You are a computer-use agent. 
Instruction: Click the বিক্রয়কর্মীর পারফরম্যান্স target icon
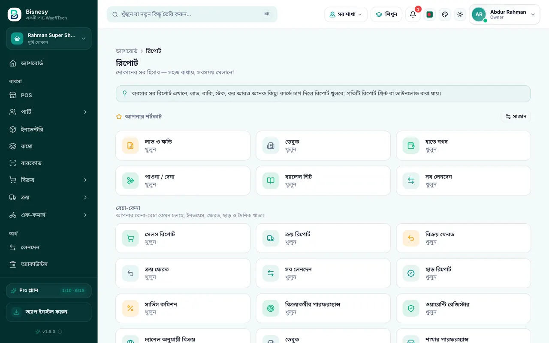pyautogui.click(x=271, y=309)
